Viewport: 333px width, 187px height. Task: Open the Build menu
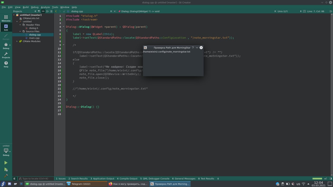[25, 7]
